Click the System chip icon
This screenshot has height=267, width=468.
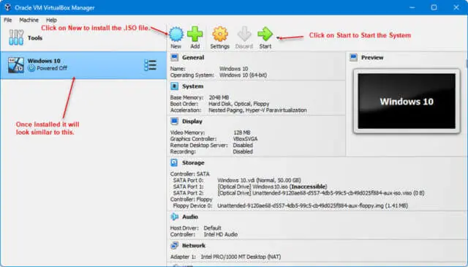click(174, 86)
